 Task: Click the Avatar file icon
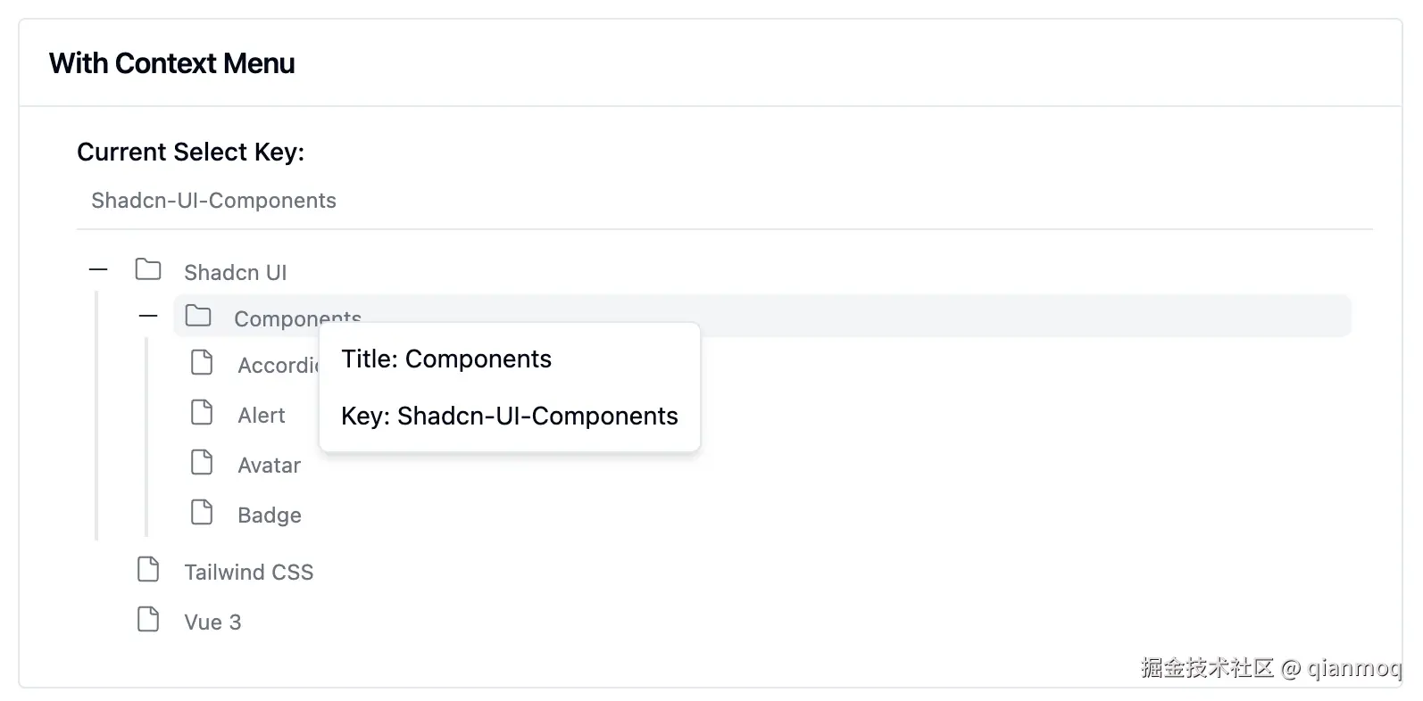(x=203, y=463)
